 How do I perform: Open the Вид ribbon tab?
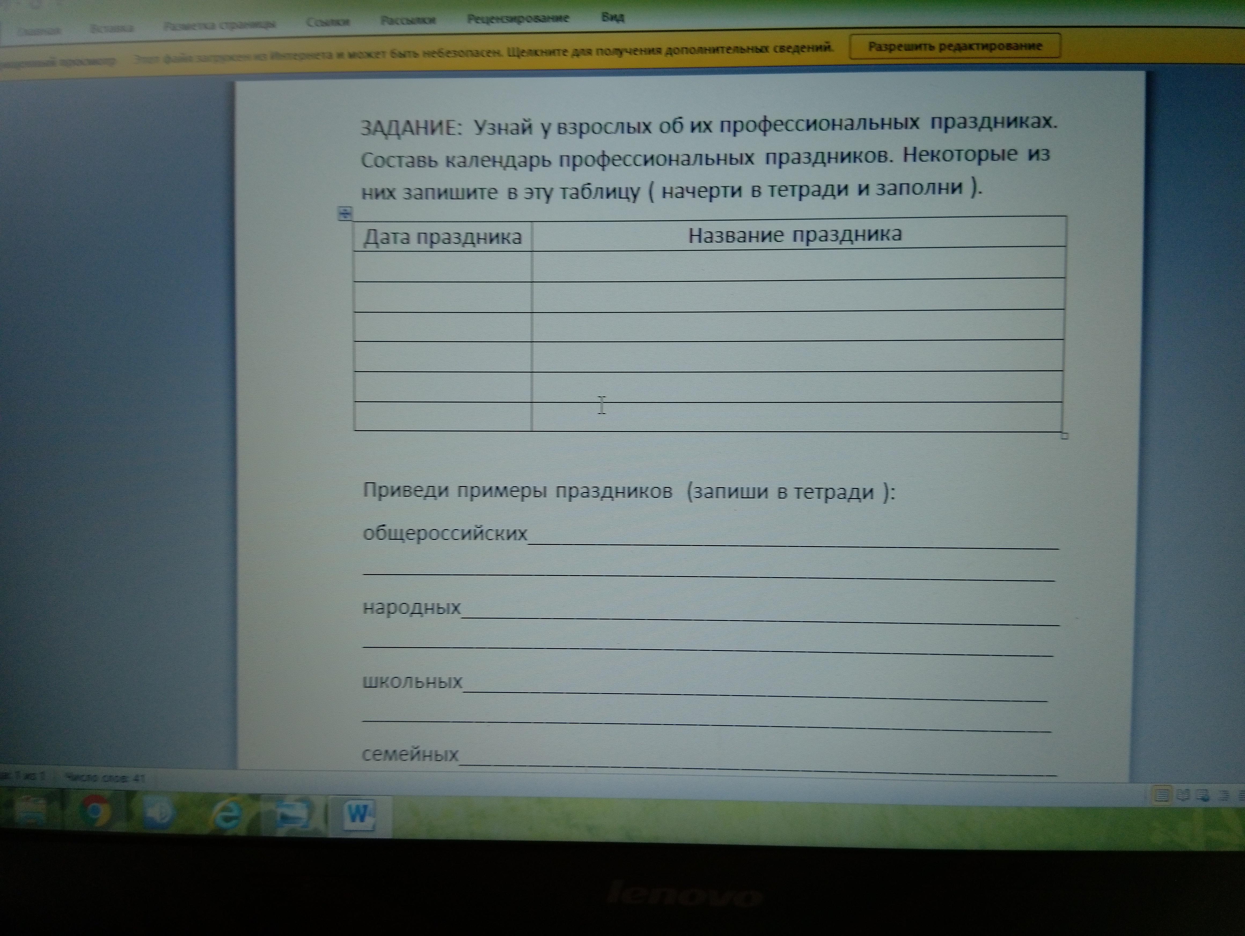[x=612, y=17]
